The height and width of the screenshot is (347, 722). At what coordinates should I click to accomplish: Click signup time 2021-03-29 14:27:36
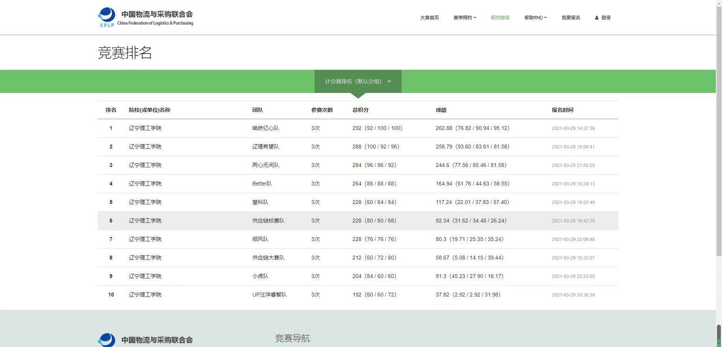(573, 128)
